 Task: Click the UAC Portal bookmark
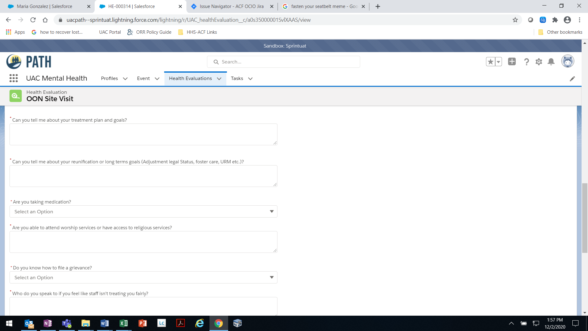coord(110,32)
